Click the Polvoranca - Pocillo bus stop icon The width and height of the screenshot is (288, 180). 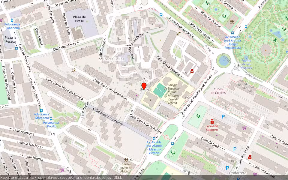click(51, 119)
